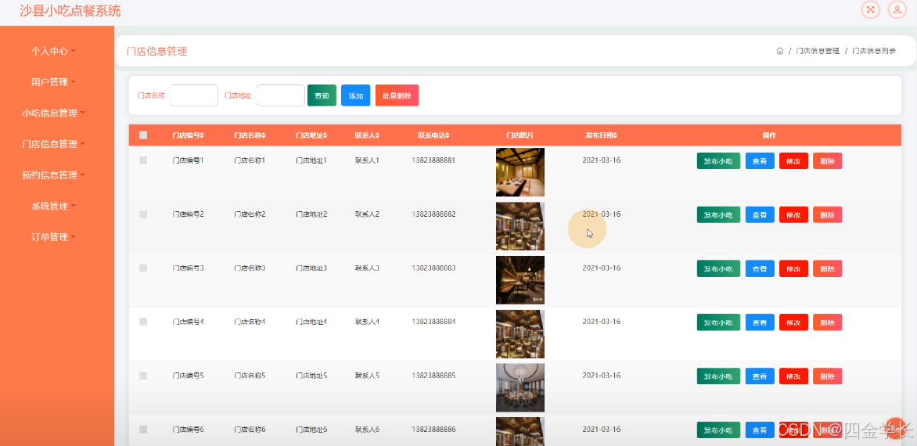
Task: Click 修改 for 门店编号1
Action: 793,160
